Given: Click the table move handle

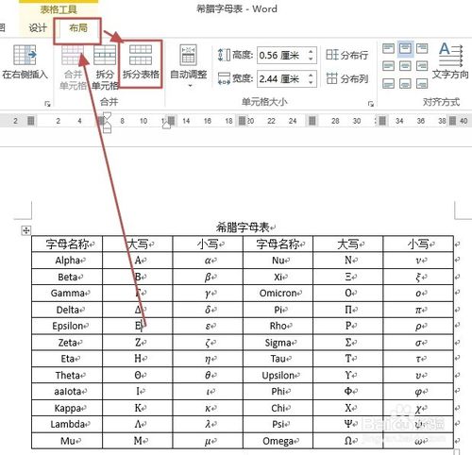Looking at the screenshot, I should 25,230.
